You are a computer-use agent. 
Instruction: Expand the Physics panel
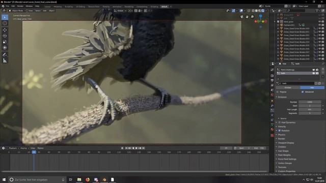pos(282,135)
